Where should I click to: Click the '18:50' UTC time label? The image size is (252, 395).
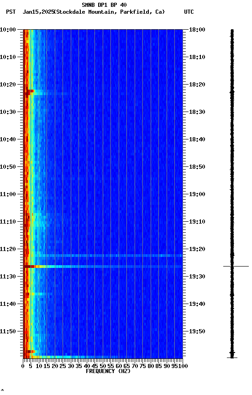(197, 167)
